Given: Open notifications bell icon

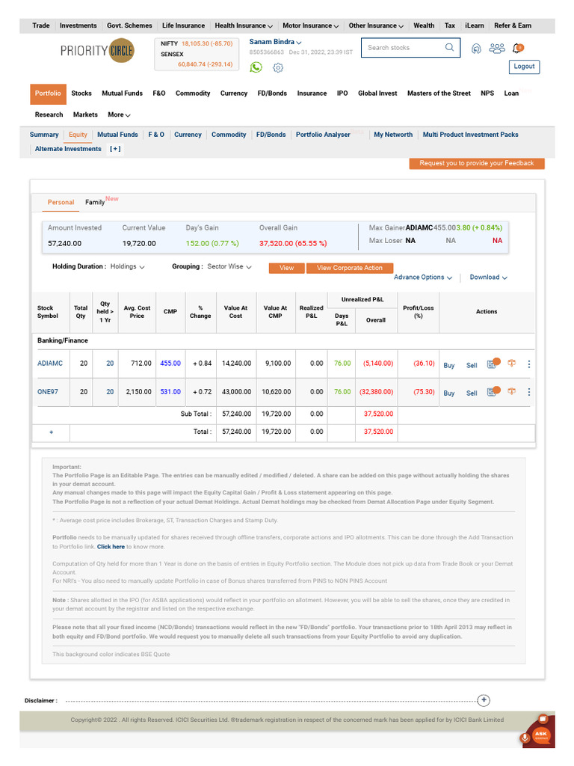Looking at the screenshot, I should click(517, 49).
